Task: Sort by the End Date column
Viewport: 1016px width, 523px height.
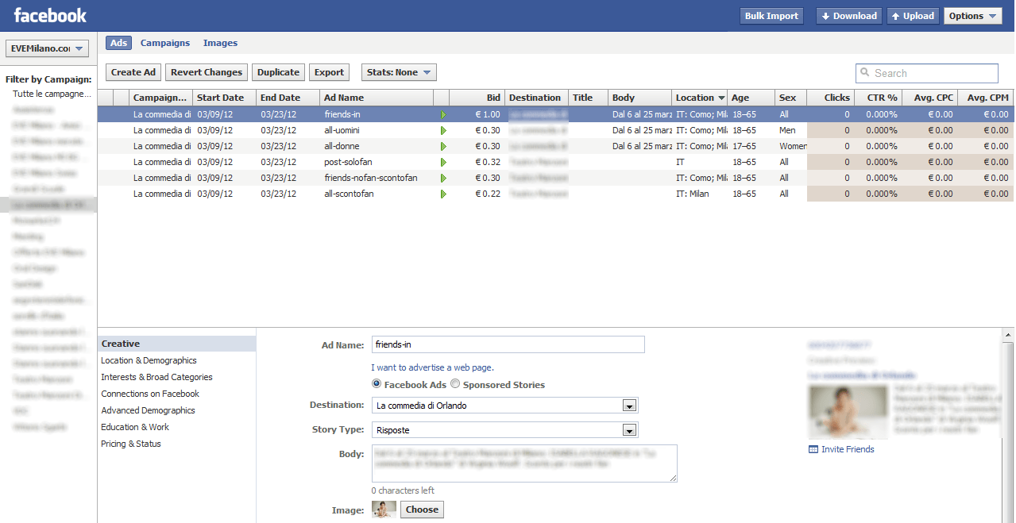Action: pos(288,98)
